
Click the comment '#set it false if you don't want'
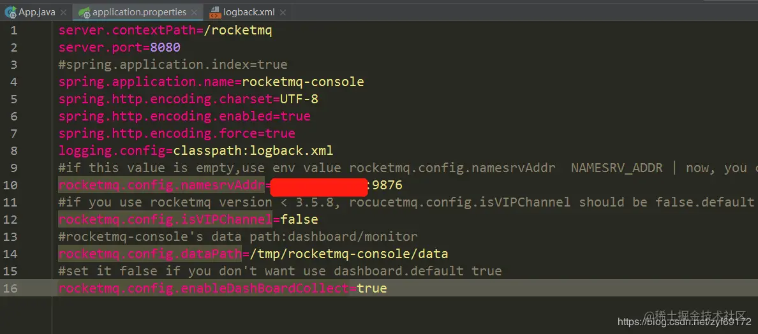280,271
